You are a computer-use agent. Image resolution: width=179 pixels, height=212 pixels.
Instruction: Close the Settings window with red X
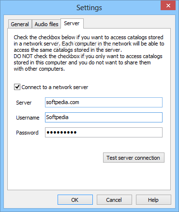point(168,5)
